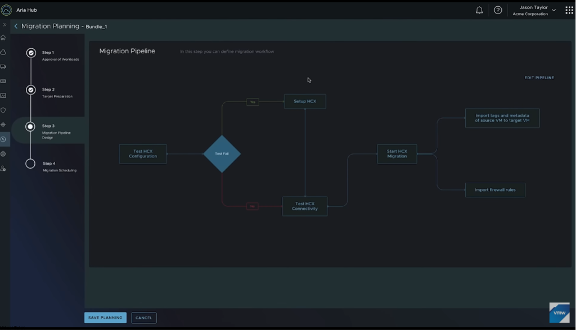Select Step 1 completed circle

point(31,53)
